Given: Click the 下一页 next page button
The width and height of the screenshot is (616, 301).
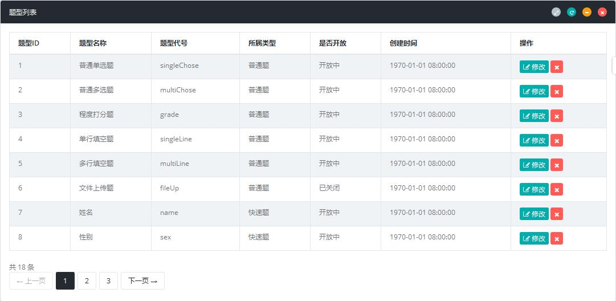Looking at the screenshot, I should (x=142, y=280).
